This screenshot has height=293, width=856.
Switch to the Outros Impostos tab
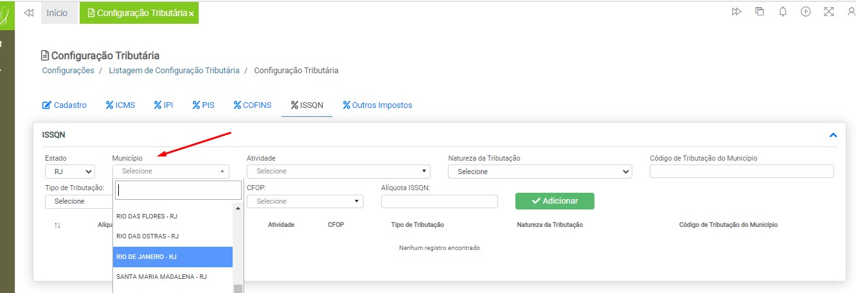[377, 105]
